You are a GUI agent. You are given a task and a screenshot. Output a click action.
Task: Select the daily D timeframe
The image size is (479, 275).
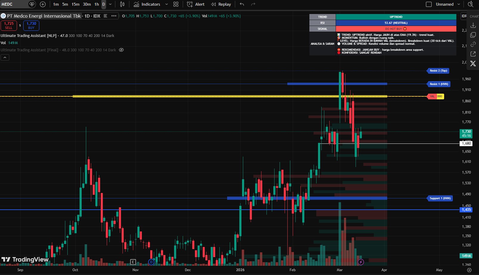[x=104, y=4]
